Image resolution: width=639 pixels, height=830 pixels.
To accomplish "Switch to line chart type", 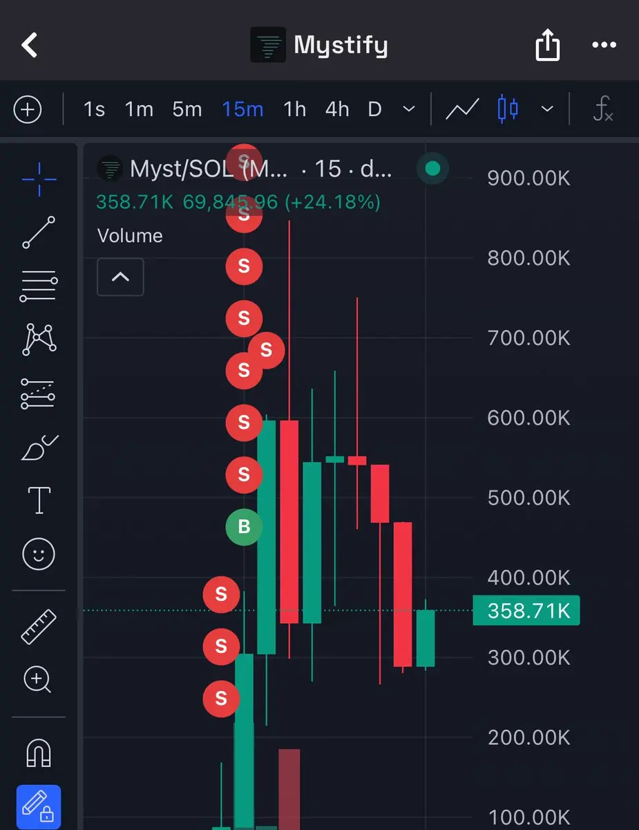I will [462, 109].
